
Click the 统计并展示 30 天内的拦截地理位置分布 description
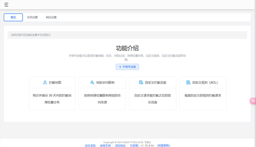[52, 99]
